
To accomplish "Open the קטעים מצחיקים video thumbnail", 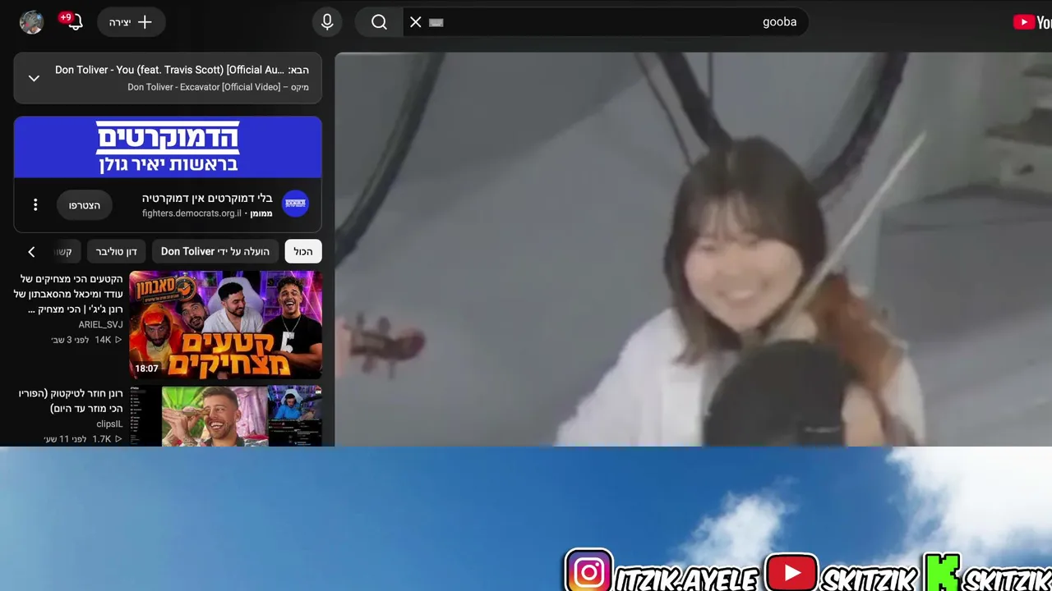I will (x=225, y=325).
